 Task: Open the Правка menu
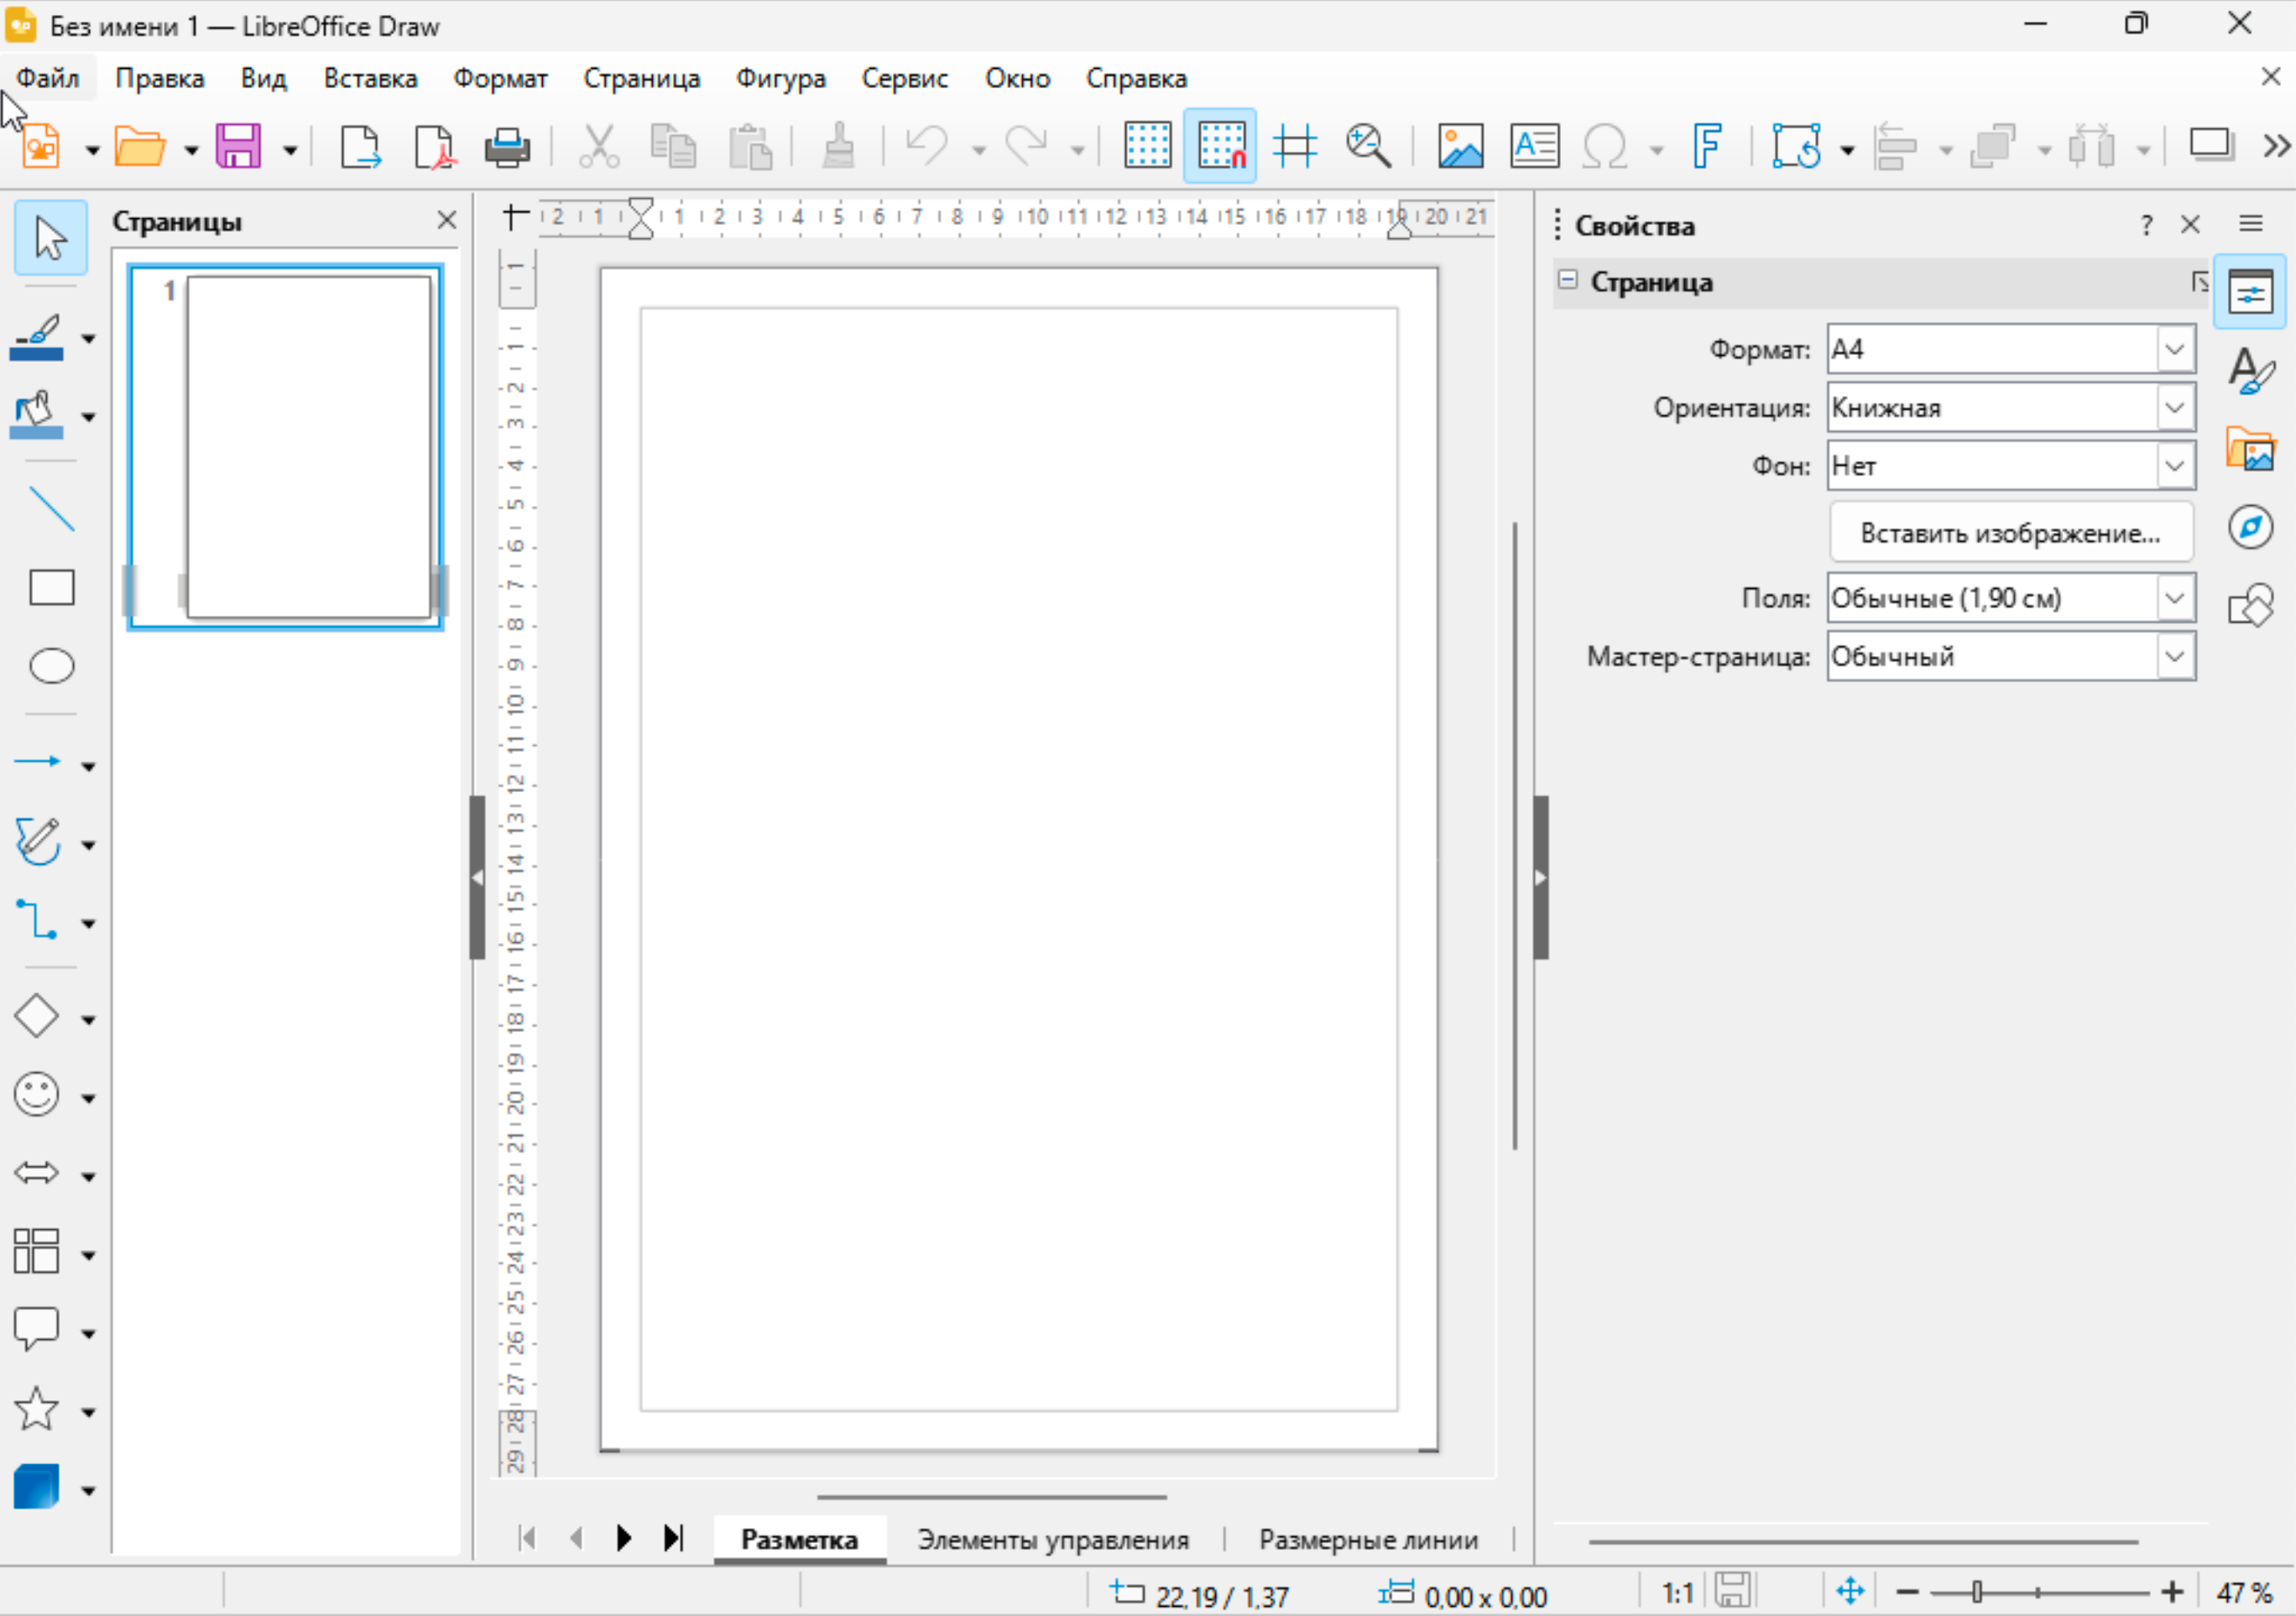[159, 78]
